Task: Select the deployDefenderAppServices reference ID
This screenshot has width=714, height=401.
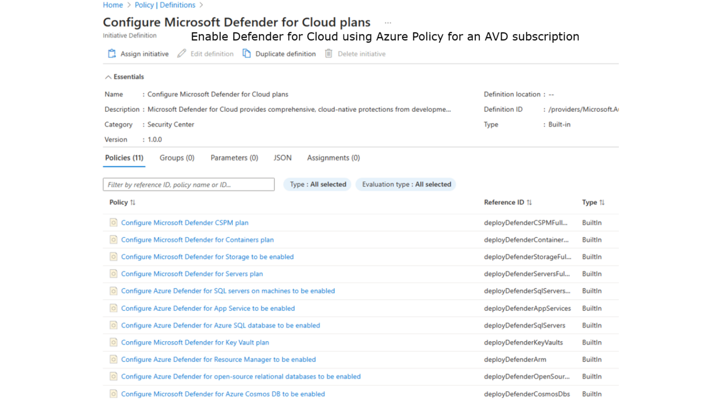Action: pos(528,308)
